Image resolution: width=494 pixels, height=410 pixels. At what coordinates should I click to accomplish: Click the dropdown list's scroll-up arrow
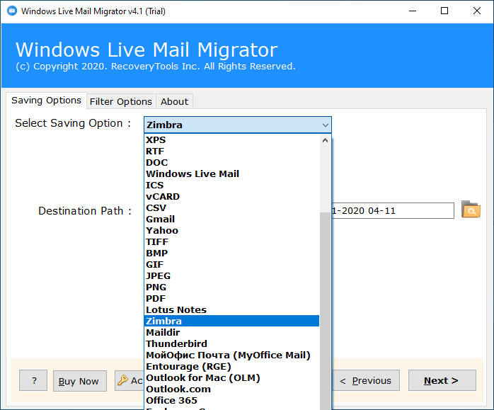click(x=325, y=140)
